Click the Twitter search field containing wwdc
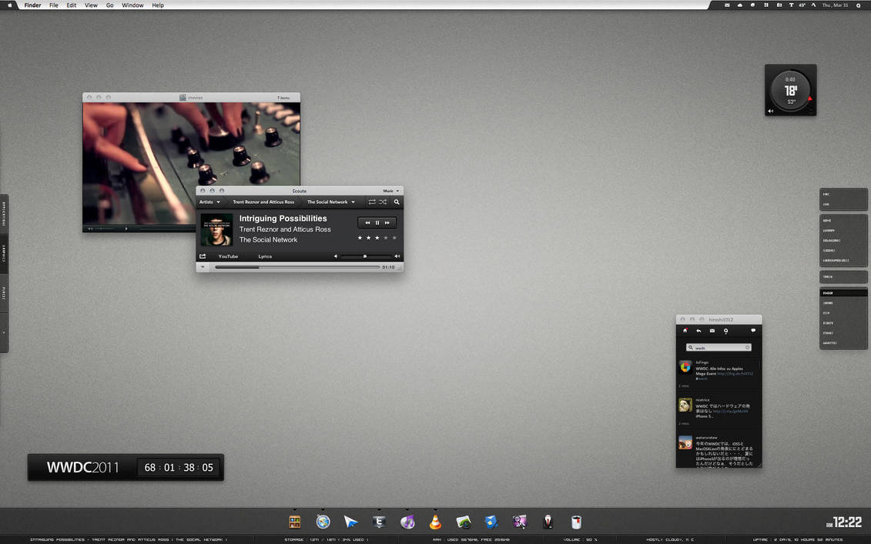The image size is (871, 544). (719, 348)
